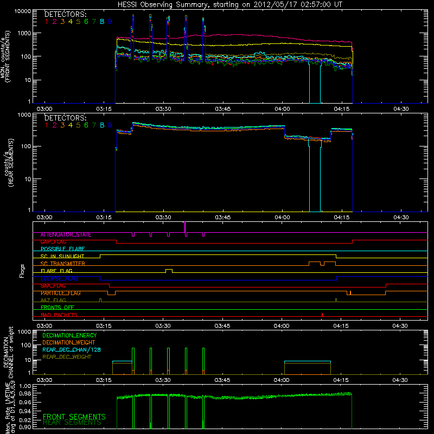Image resolution: width=434 pixels, height=434 pixels.
Task: Click the BAD_PACKETS flag label
Action: pos(59,315)
